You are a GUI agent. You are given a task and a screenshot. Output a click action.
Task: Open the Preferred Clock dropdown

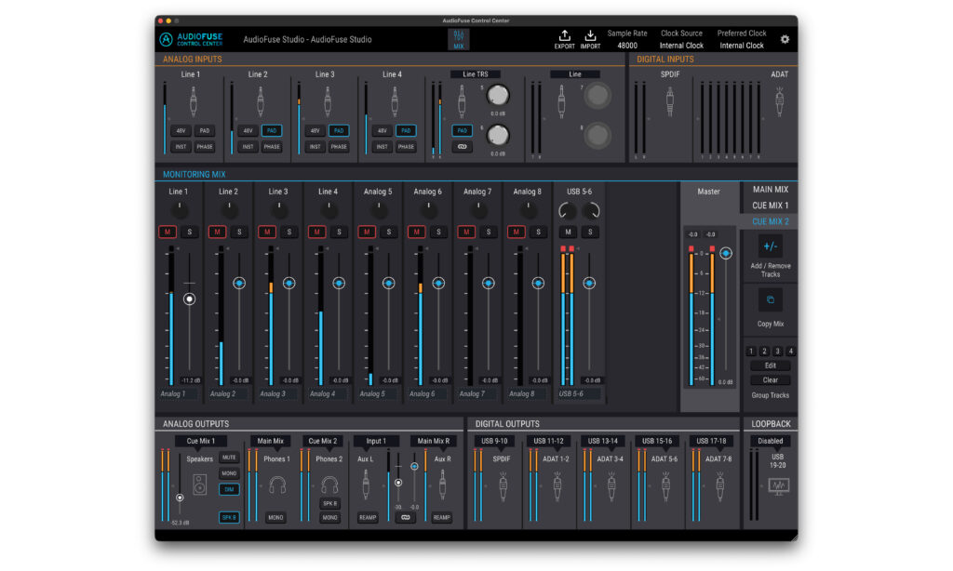[x=742, y=46]
